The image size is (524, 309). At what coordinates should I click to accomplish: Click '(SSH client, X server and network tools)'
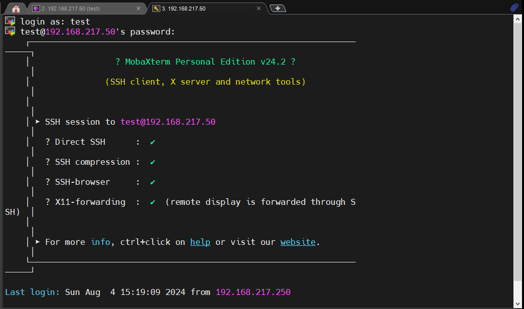pyautogui.click(x=205, y=82)
